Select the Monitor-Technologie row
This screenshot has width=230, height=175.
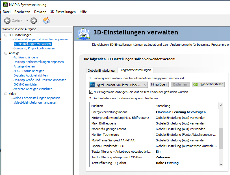click(x=154, y=135)
